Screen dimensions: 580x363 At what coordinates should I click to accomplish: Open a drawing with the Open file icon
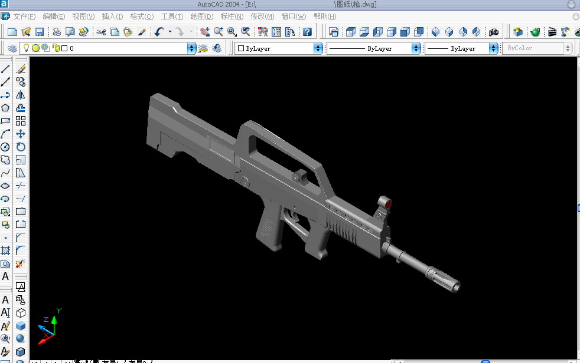[x=26, y=32]
